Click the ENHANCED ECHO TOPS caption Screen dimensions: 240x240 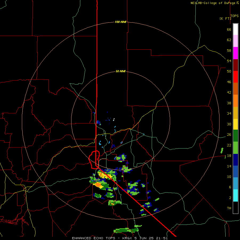[x=94, y=238]
